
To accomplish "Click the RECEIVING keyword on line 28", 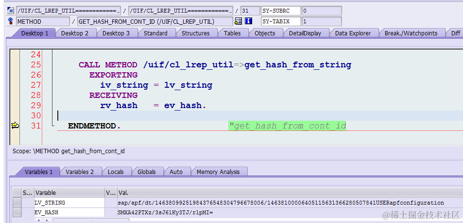I will (x=113, y=95).
